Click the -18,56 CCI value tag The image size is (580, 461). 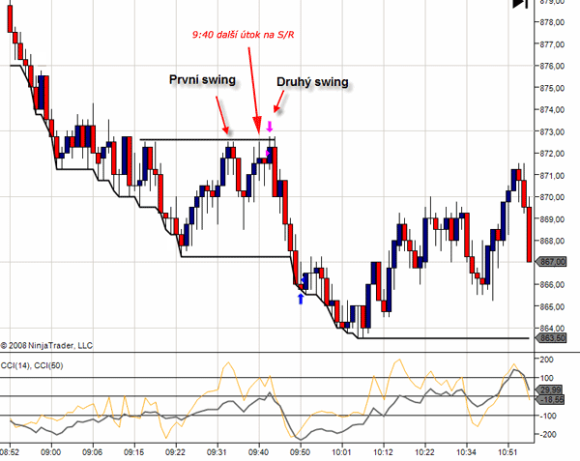click(550, 400)
